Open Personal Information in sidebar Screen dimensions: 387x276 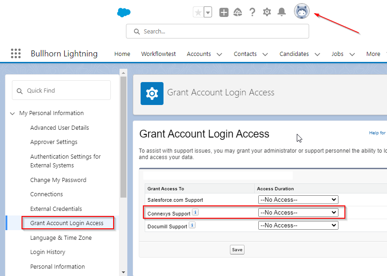58,267
